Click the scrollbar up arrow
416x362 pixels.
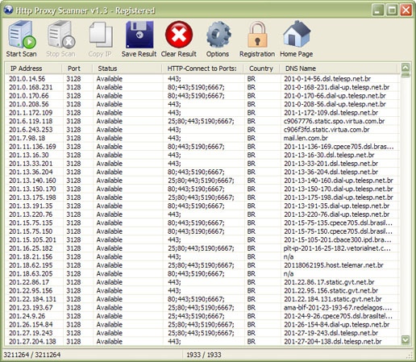(x=406, y=67)
